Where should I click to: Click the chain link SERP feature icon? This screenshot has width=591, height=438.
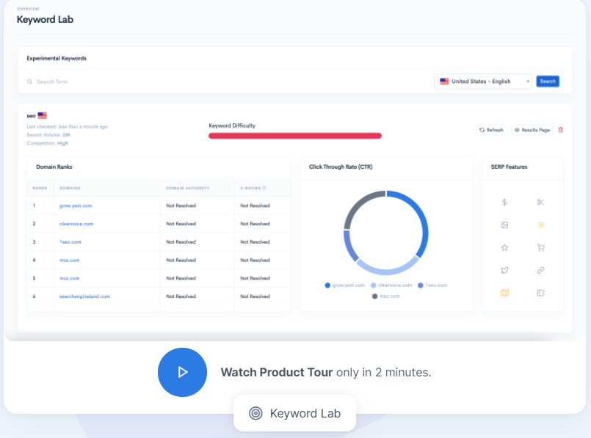(x=540, y=270)
